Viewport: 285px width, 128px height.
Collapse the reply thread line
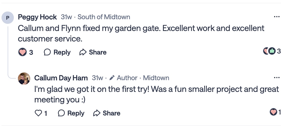click(x=8, y=51)
